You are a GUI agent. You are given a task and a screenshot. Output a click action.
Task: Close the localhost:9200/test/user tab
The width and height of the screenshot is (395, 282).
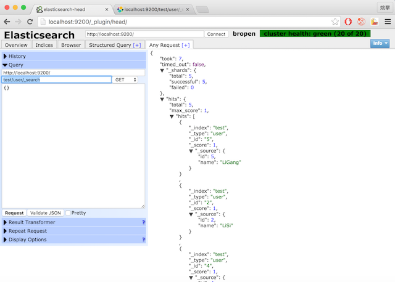188,10
